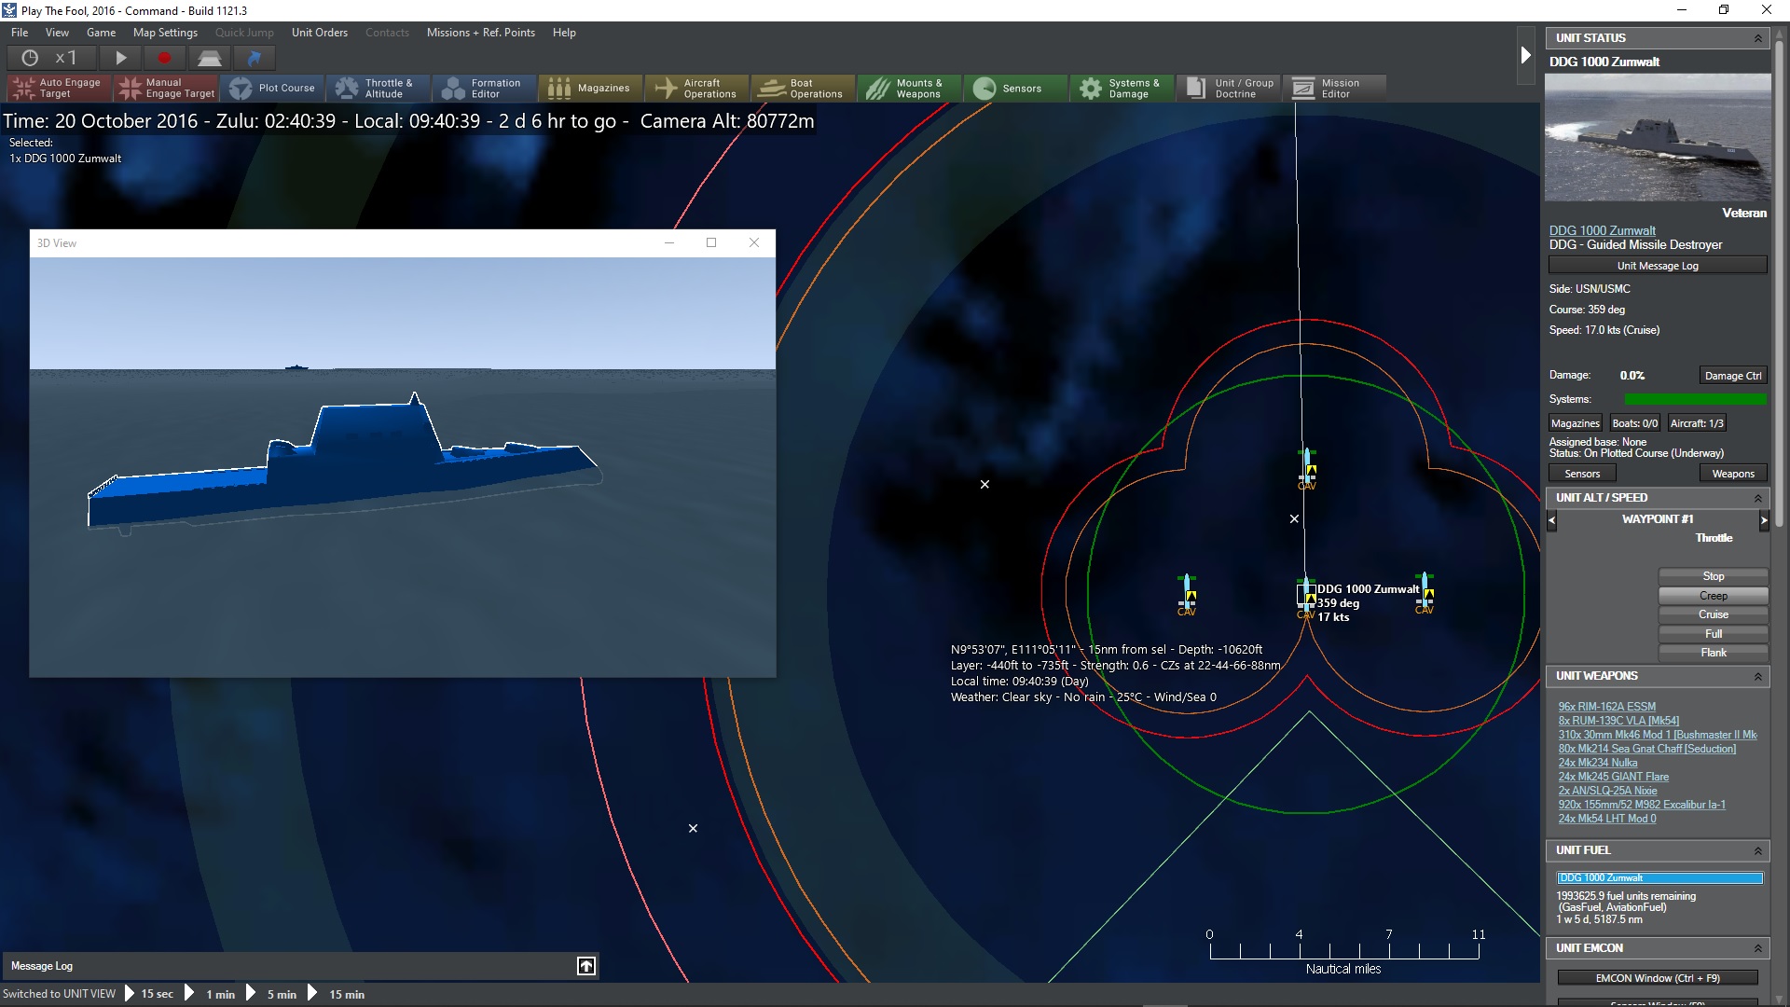The image size is (1790, 1007).
Task: Click the DDG 1000 Zumwalt fuel bar
Action: pyautogui.click(x=1659, y=878)
